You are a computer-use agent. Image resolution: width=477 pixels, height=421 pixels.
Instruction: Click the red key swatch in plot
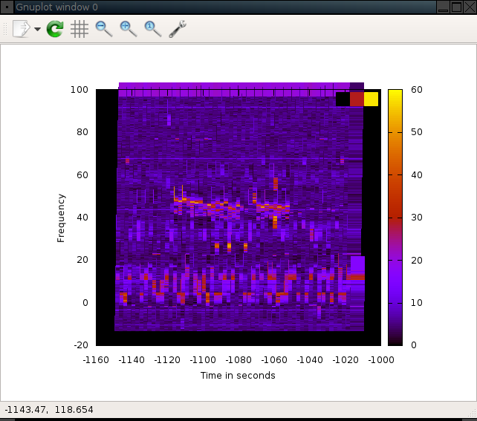(357, 99)
